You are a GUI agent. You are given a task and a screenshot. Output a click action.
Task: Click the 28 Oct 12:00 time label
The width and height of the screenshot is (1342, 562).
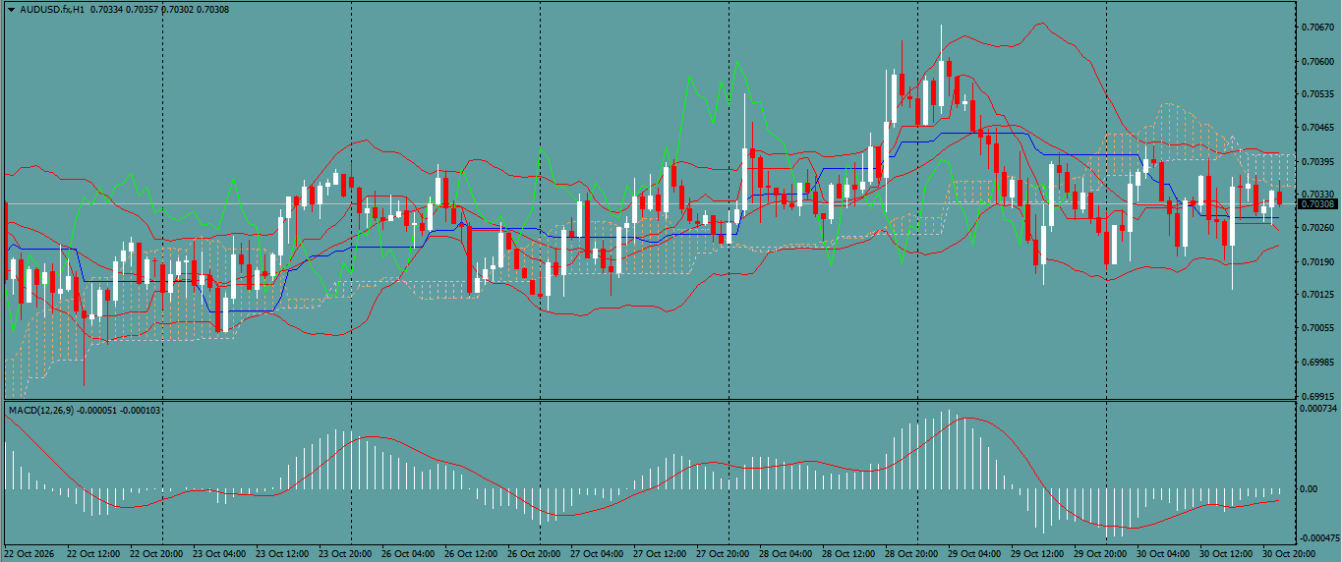848,554
